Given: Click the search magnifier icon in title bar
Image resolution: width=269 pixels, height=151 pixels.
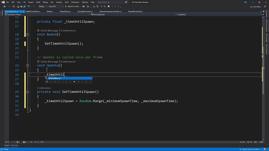Looking at the screenshot, I should pyautogui.click(x=126, y=2).
